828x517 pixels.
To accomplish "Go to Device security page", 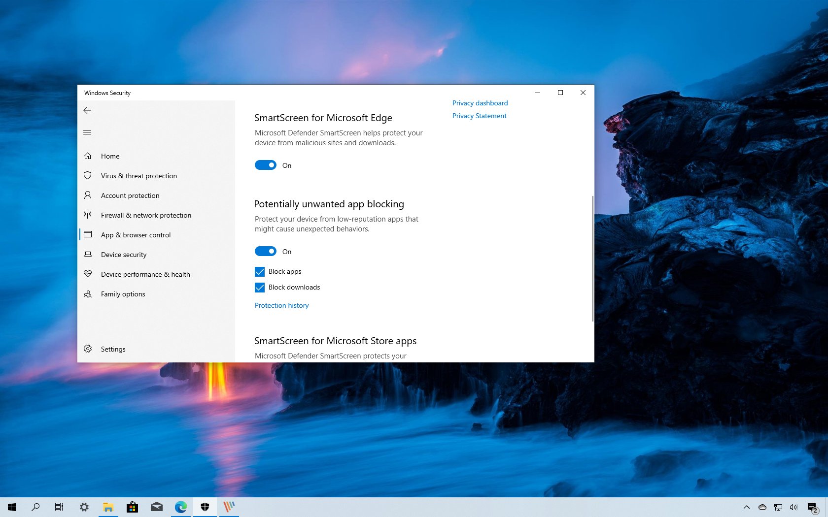I will point(123,255).
